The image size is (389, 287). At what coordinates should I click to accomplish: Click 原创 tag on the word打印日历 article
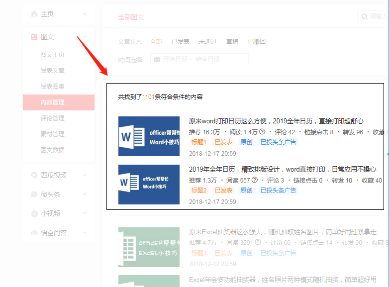tap(246, 142)
